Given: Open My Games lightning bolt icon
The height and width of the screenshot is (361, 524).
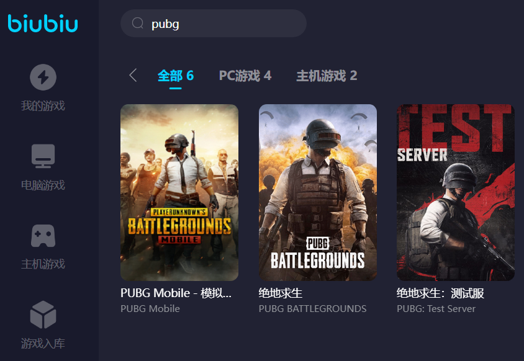Looking at the screenshot, I should 43,77.
